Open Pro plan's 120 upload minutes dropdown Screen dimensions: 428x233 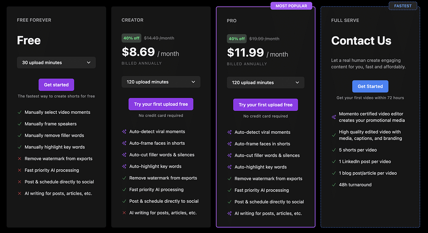265,83
